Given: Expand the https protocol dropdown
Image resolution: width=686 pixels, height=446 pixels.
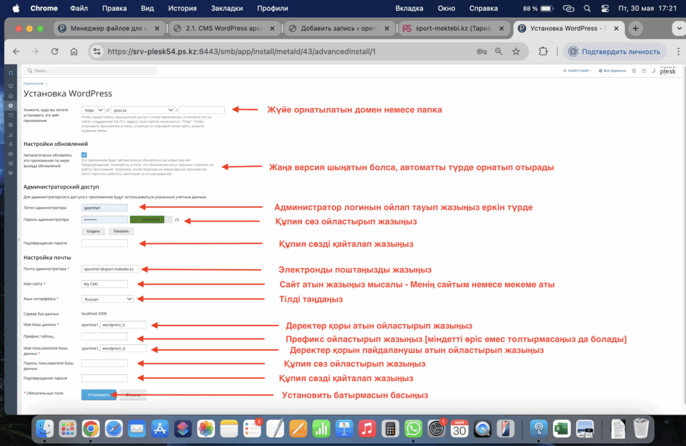Looking at the screenshot, I should (x=93, y=110).
